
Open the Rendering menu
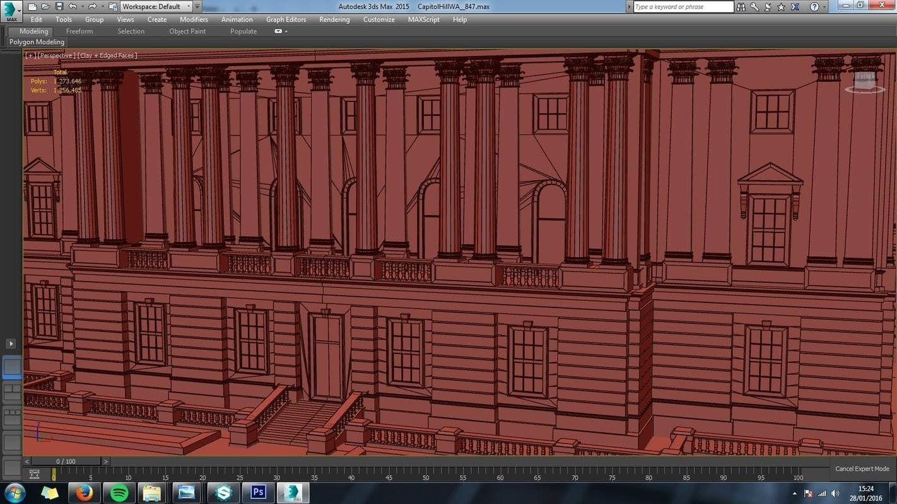click(334, 20)
